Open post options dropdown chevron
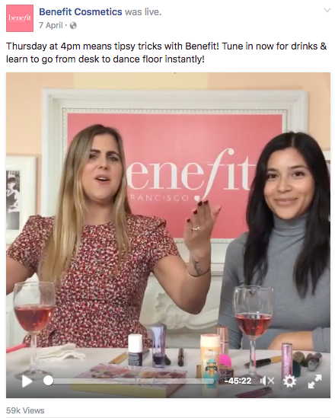This screenshot has width=335, height=418. [x=327, y=11]
